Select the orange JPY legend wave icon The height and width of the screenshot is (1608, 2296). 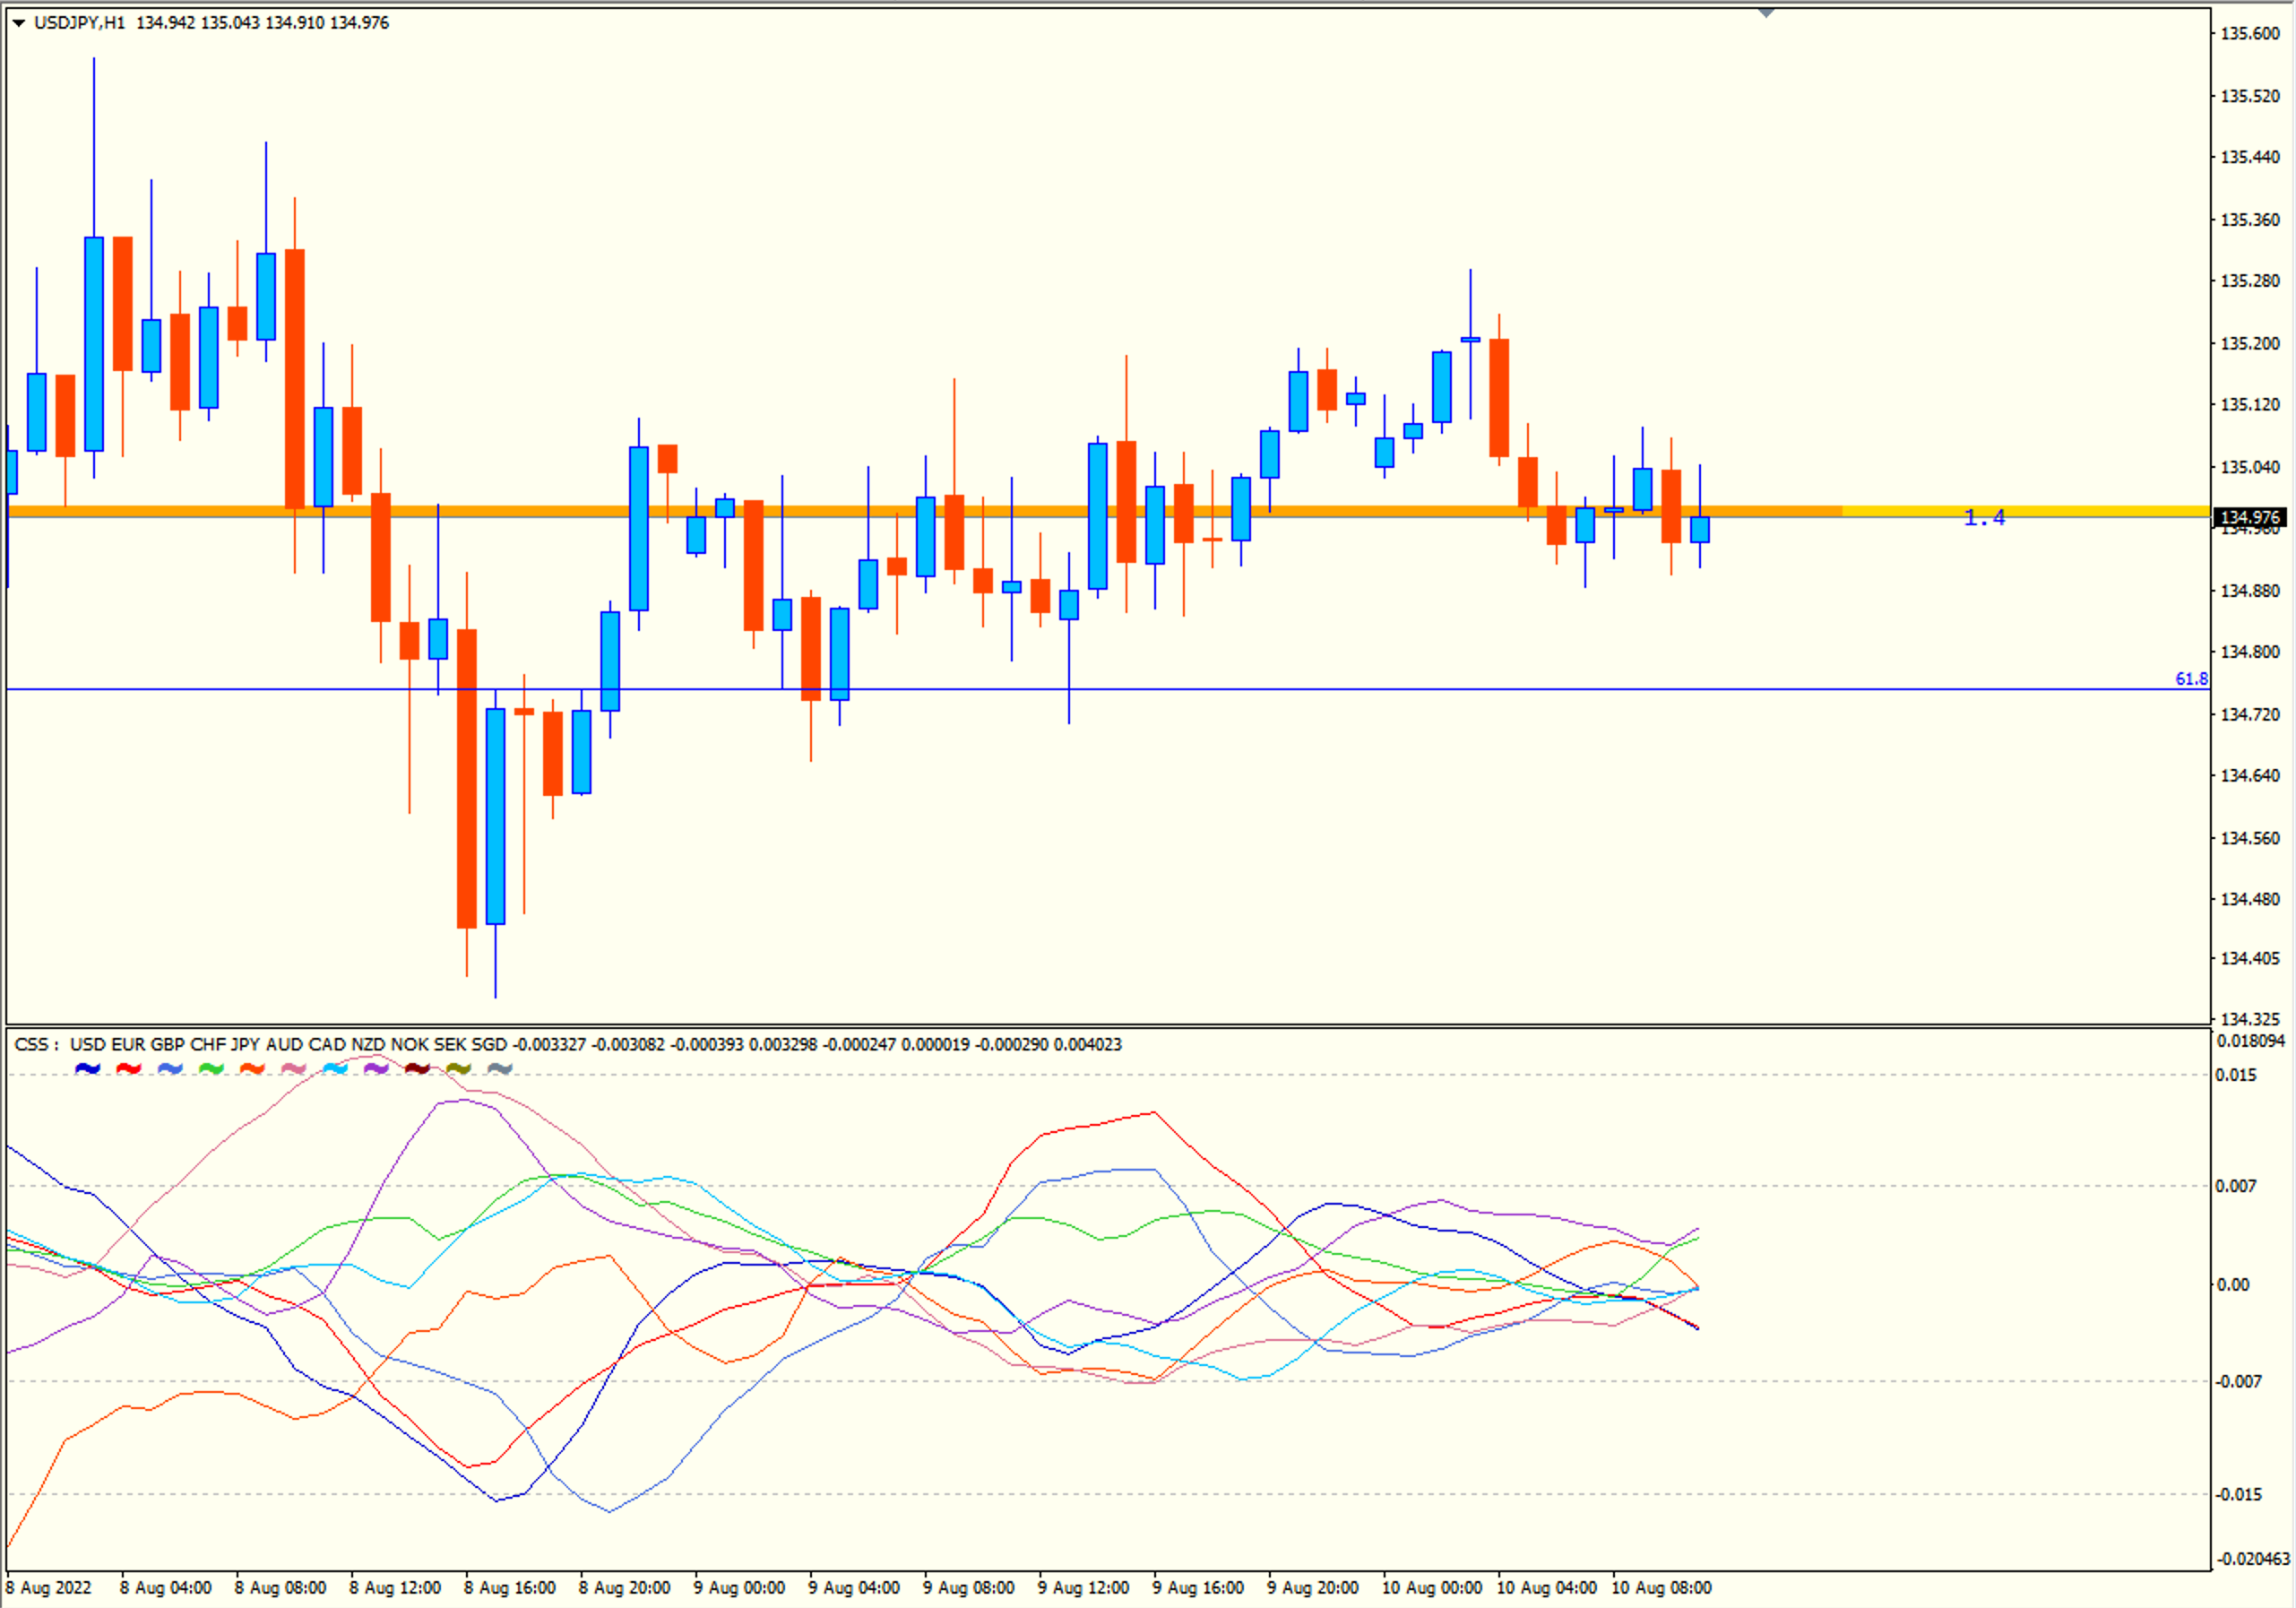pos(252,1069)
